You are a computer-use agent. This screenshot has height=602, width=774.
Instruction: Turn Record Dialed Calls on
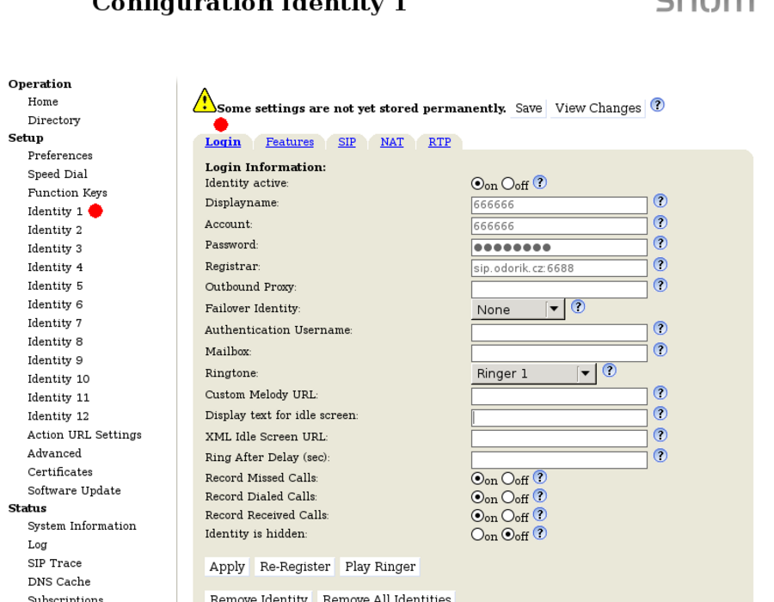[x=477, y=497]
